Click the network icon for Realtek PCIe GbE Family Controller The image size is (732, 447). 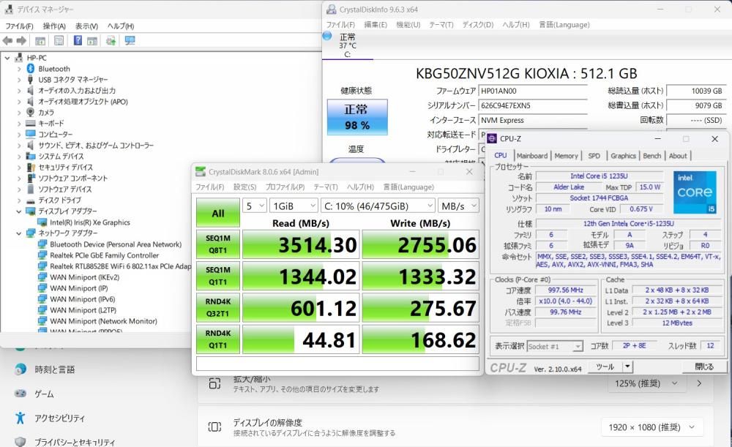[x=42, y=255]
